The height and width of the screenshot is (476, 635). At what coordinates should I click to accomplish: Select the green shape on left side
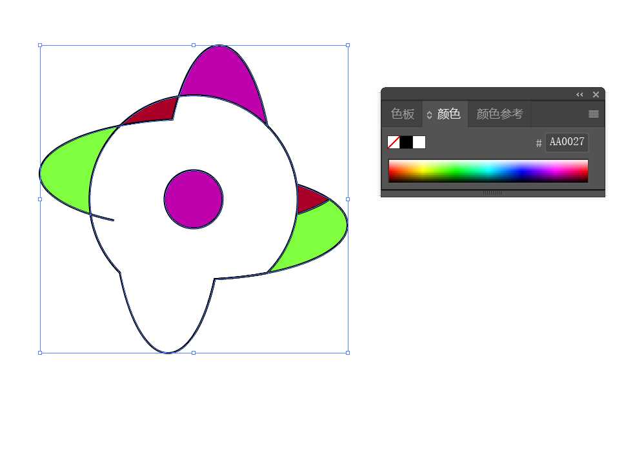69,170
